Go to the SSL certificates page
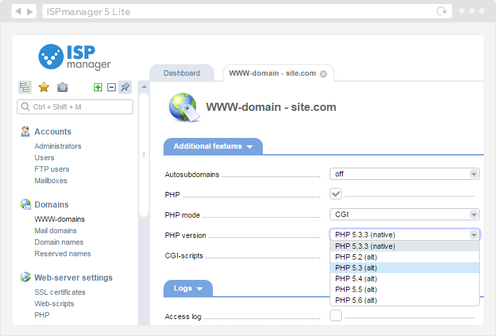 (59, 292)
